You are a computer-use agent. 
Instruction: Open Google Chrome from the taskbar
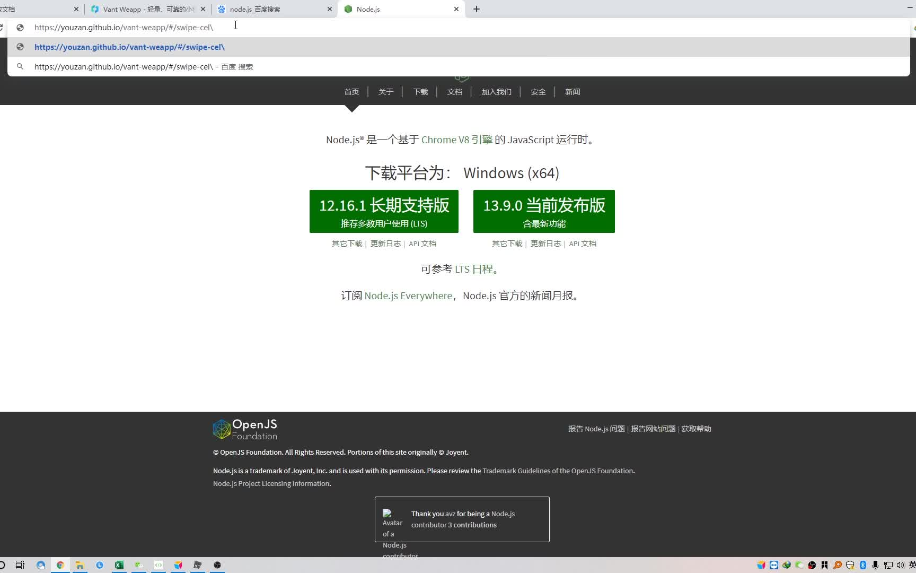60,565
